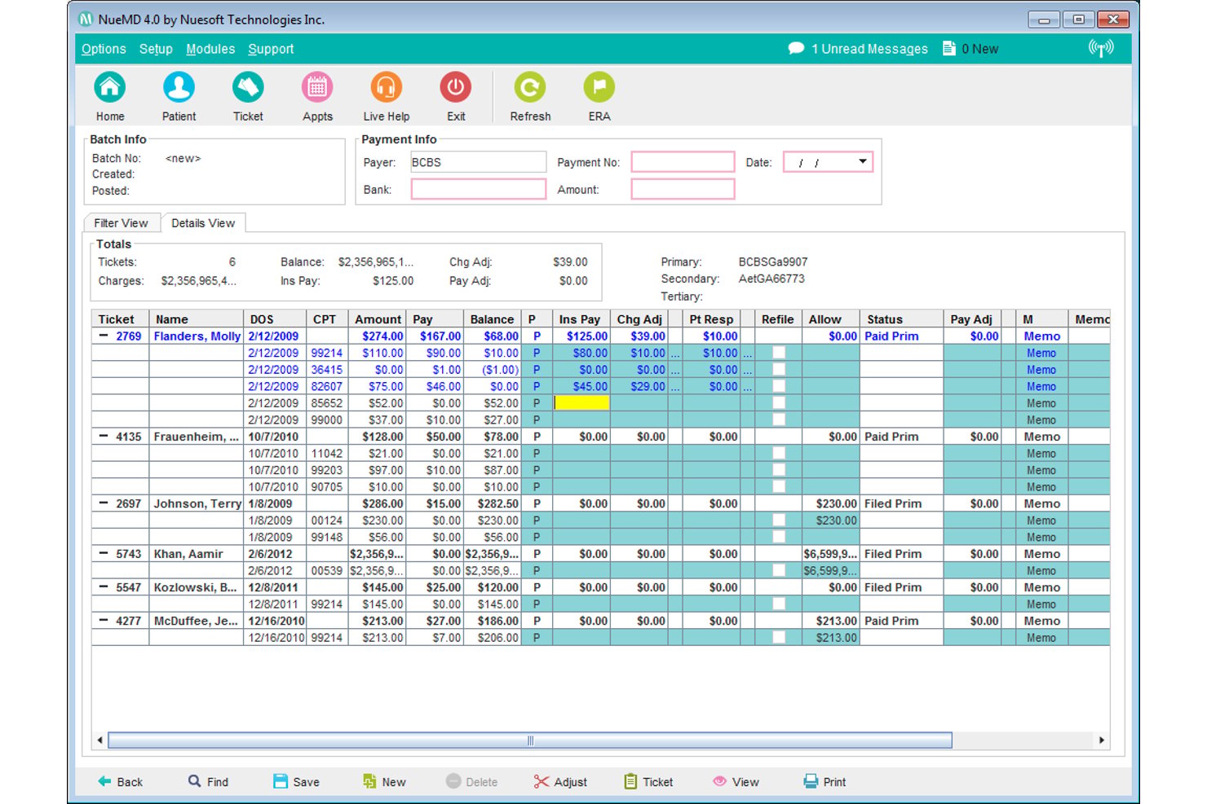Click the horizontal scrollbar thumb
The image size is (1207, 804).
click(530, 740)
